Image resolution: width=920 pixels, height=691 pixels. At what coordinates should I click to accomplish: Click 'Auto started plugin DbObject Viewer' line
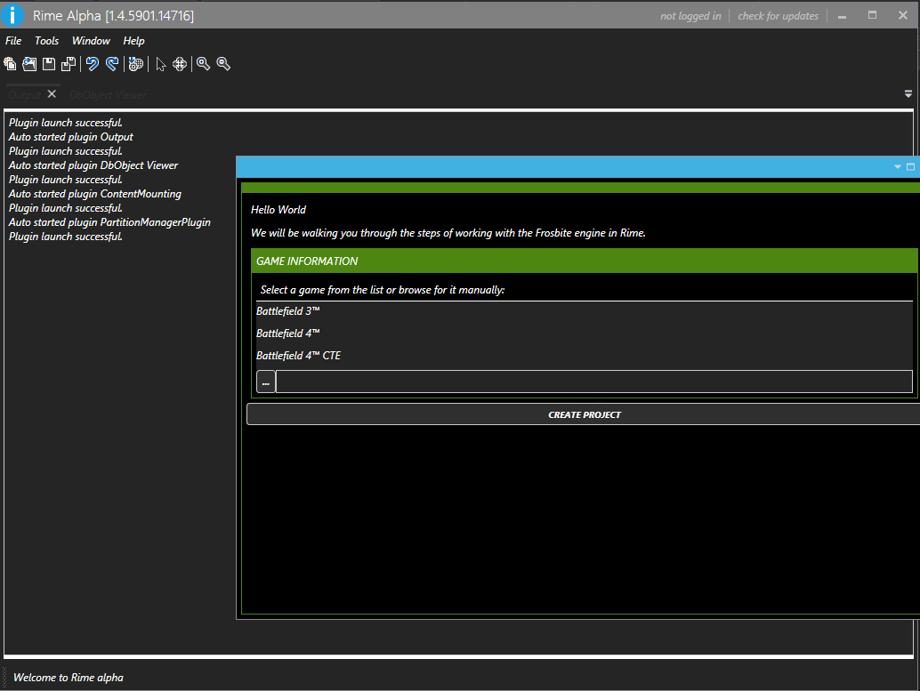pos(93,165)
